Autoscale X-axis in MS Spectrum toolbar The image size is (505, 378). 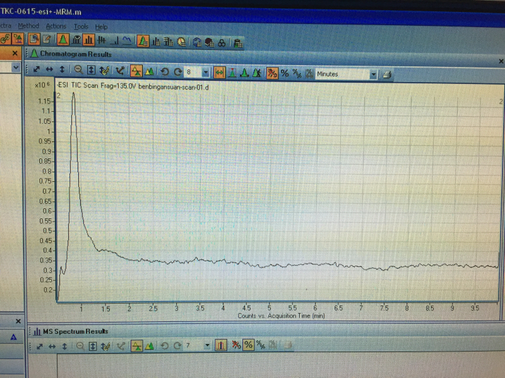[52, 346]
